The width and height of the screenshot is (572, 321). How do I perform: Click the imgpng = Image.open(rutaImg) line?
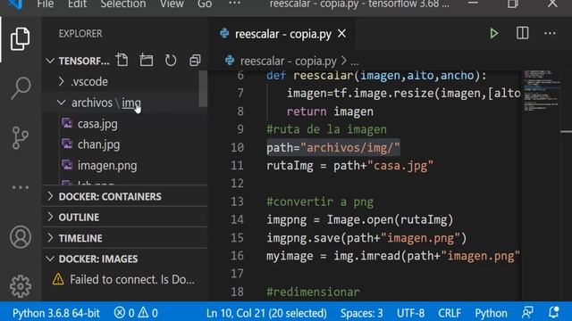[359, 220]
